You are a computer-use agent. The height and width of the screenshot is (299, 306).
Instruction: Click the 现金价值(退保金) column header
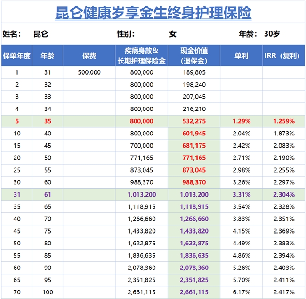[x=194, y=56]
